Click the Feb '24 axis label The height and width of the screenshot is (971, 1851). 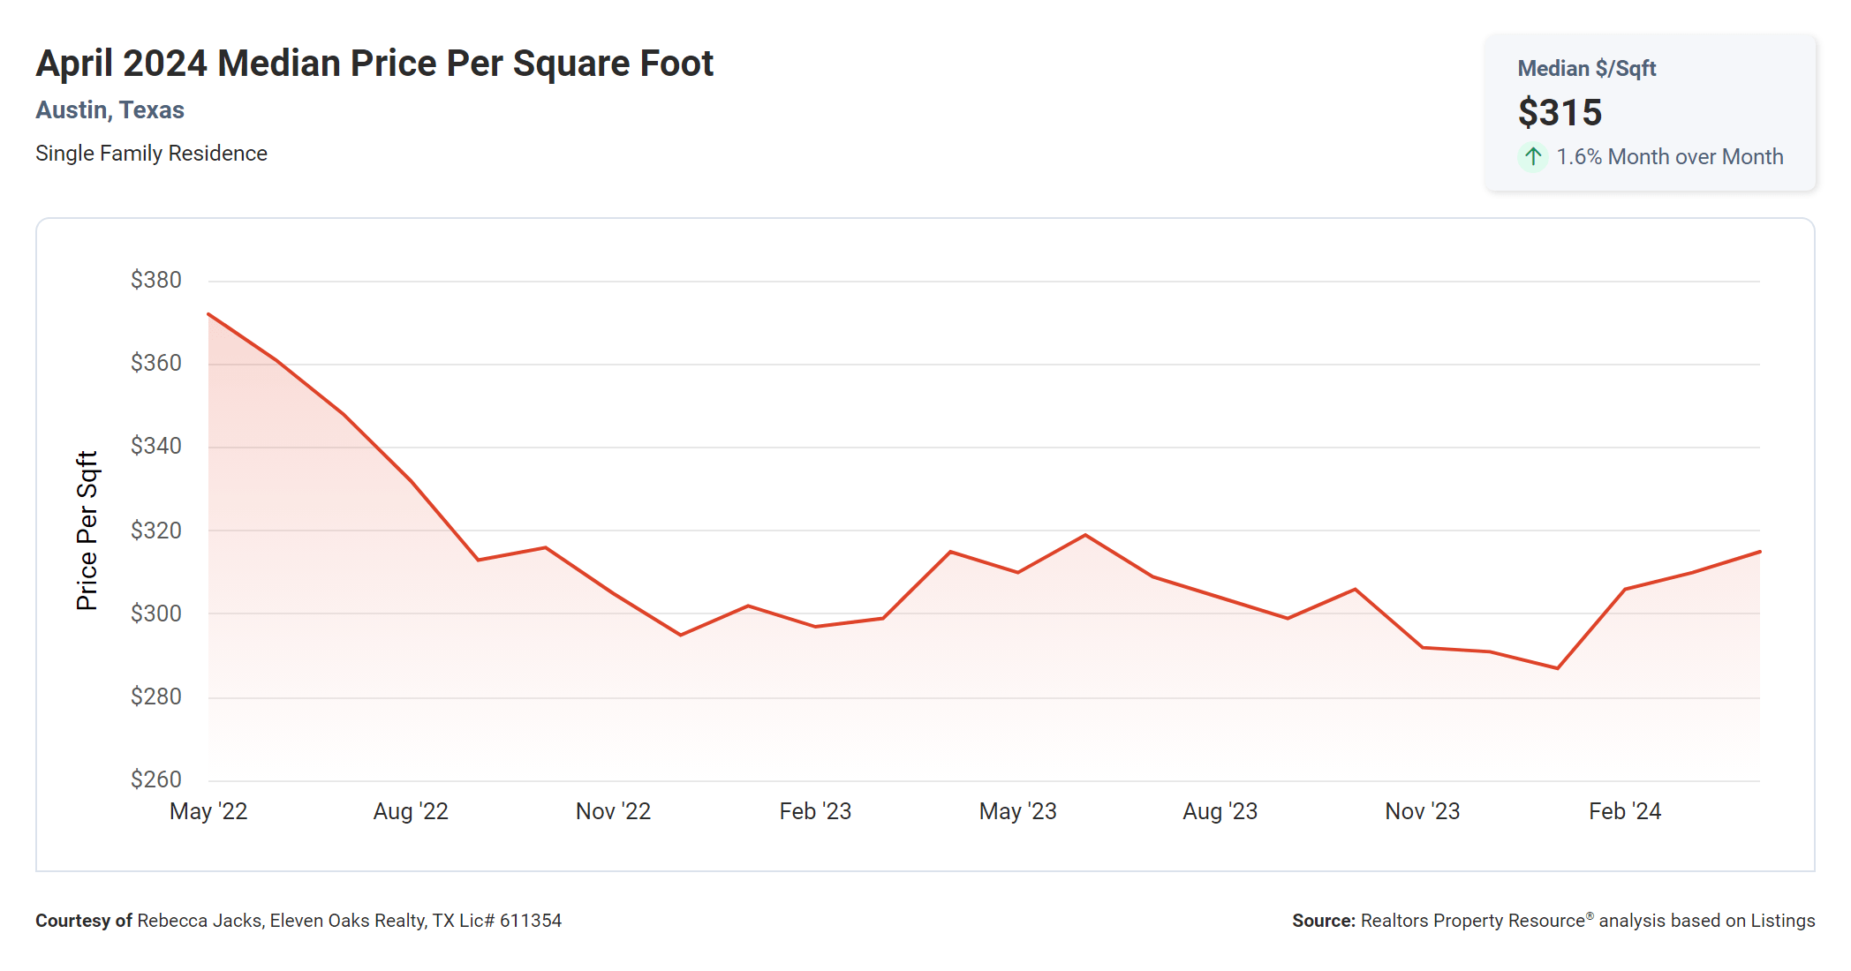(1624, 811)
